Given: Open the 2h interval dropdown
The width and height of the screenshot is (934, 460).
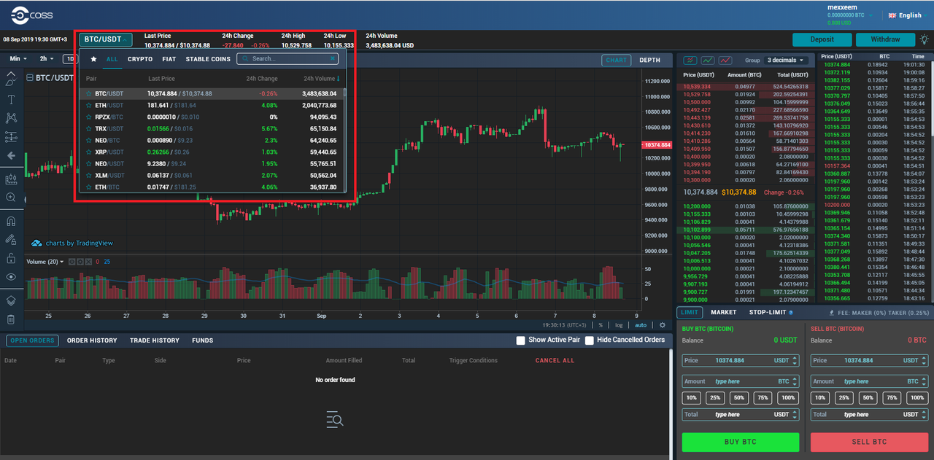Looking at the screenshot, I should click(46, 59).
